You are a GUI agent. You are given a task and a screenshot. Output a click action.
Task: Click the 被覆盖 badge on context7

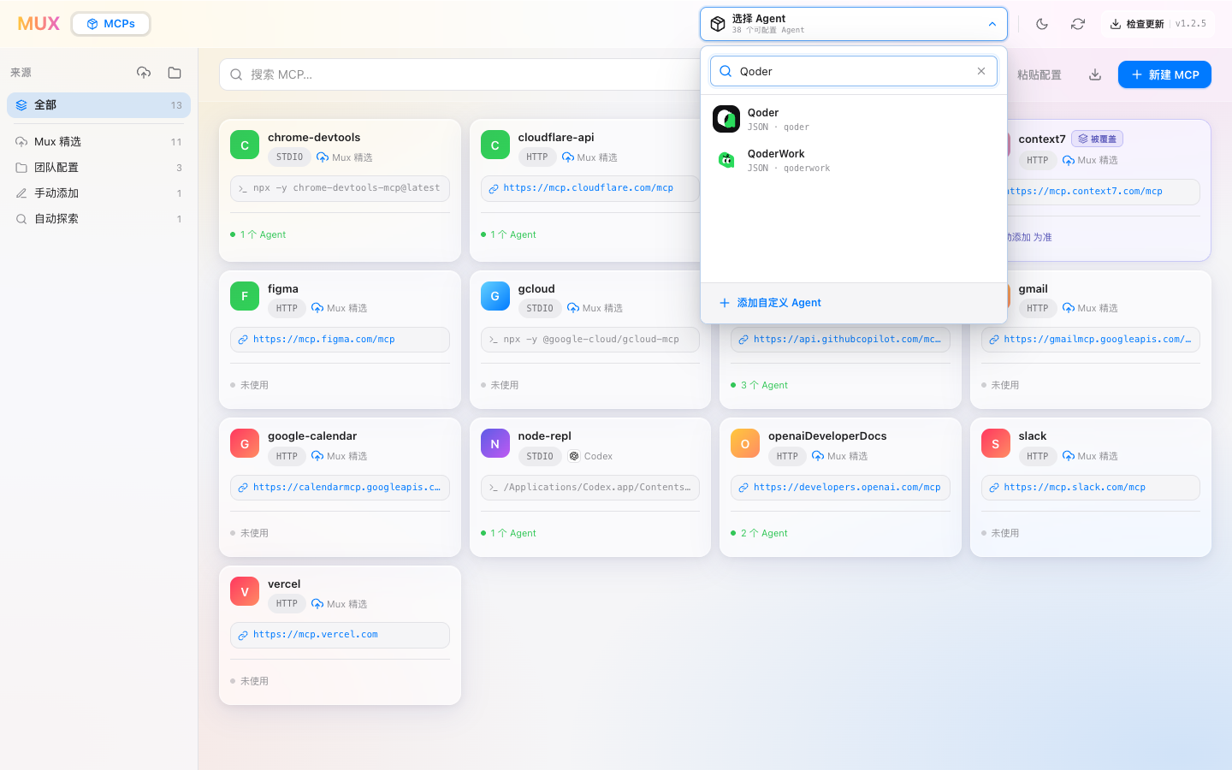[x=1097, y=139]
